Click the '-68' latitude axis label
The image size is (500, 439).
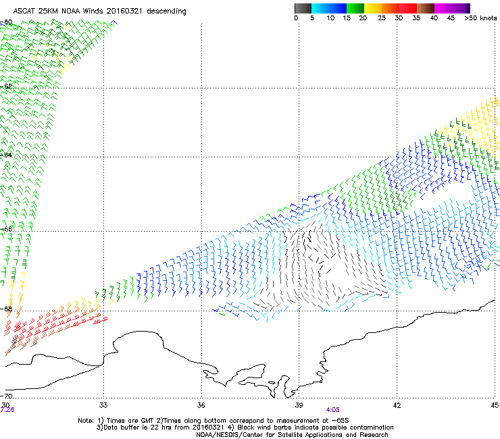coord(7,309)
